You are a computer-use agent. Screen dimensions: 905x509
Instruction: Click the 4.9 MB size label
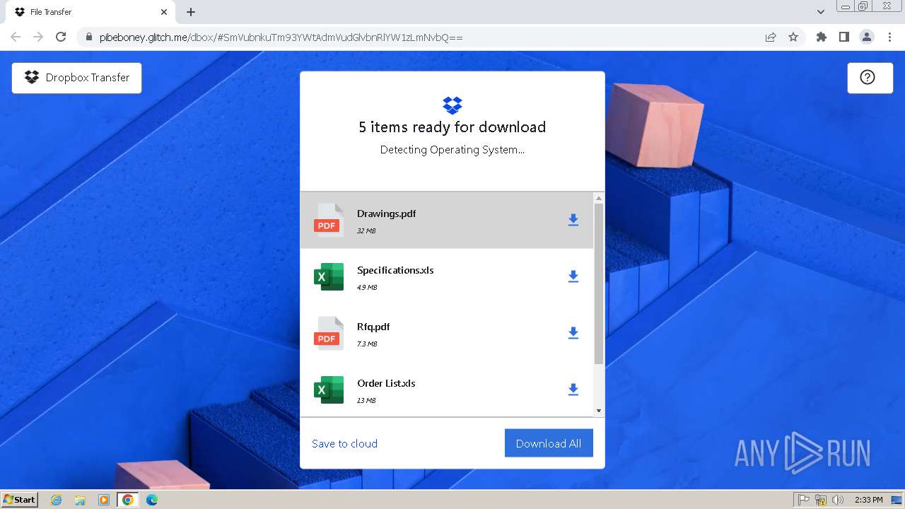(x=367, y=288)
